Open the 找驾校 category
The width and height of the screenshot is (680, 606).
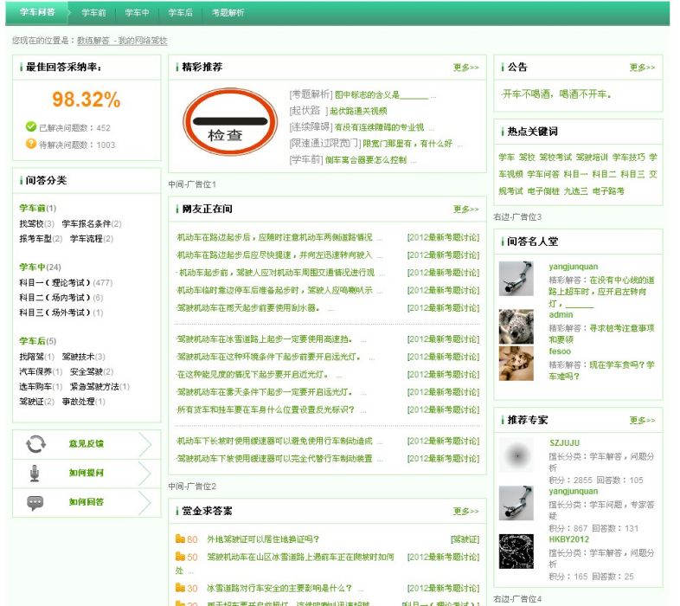tap(31, 223)
